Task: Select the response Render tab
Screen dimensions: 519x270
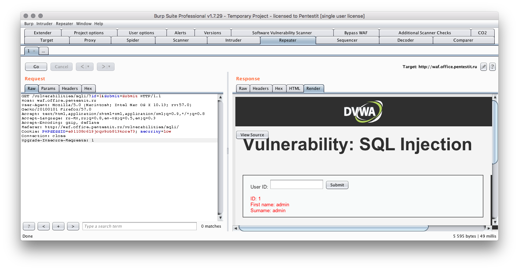Action: (x=313, y=88)
